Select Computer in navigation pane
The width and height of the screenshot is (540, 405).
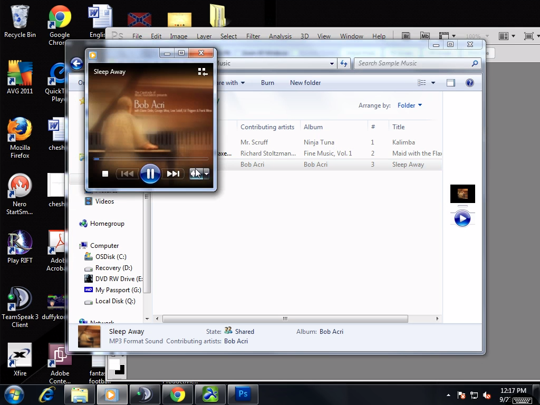(99, 246)
